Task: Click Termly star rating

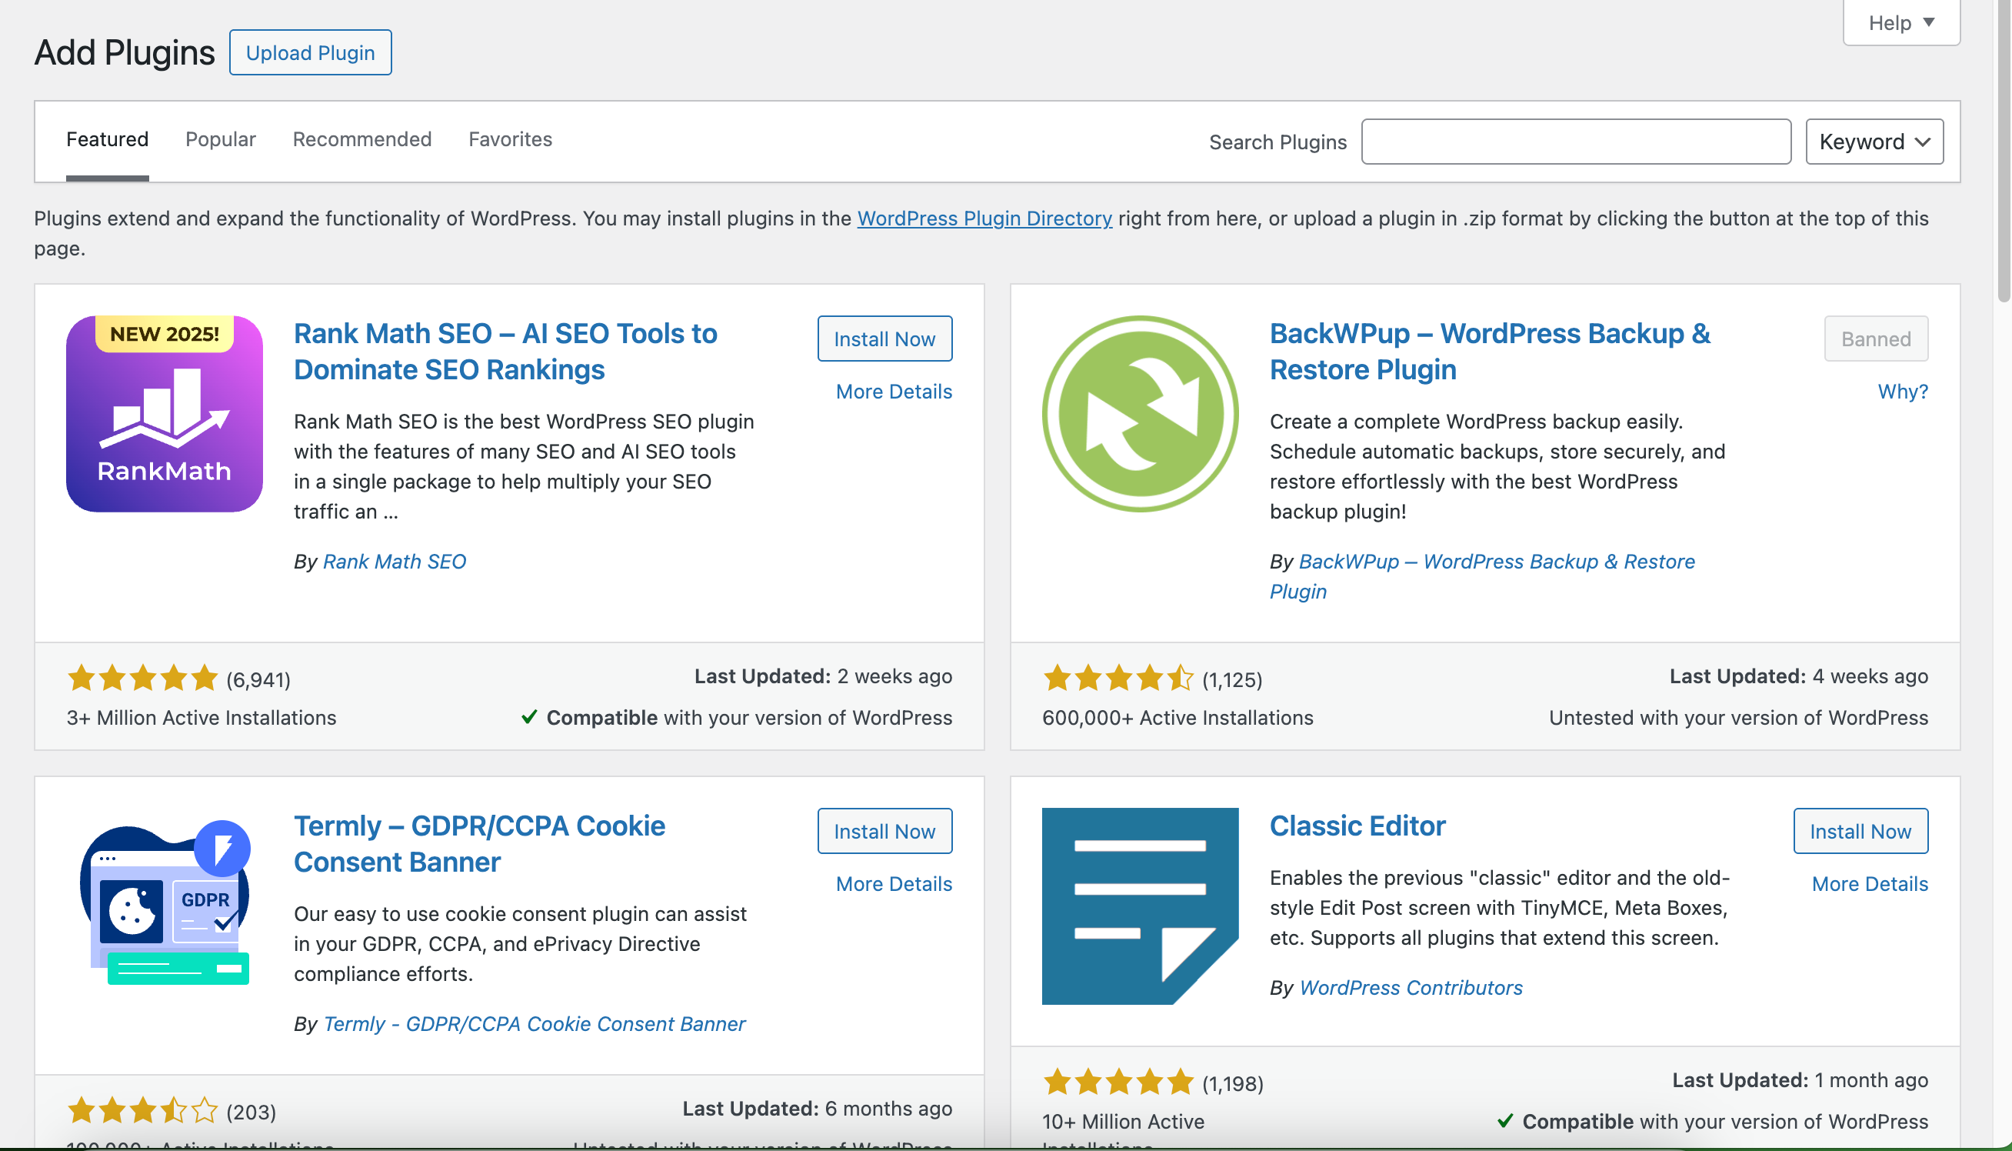Action: click(142, 1111)
